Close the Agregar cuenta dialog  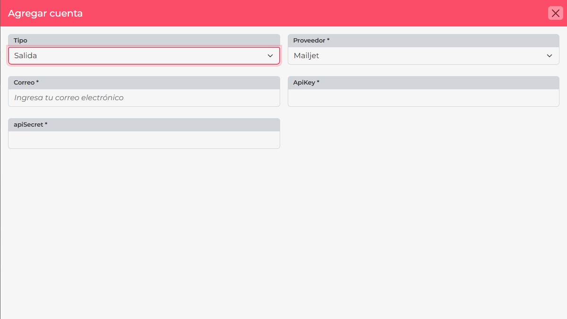click(555, 13)
